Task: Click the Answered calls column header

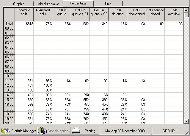Action: [x=43, y=14]
